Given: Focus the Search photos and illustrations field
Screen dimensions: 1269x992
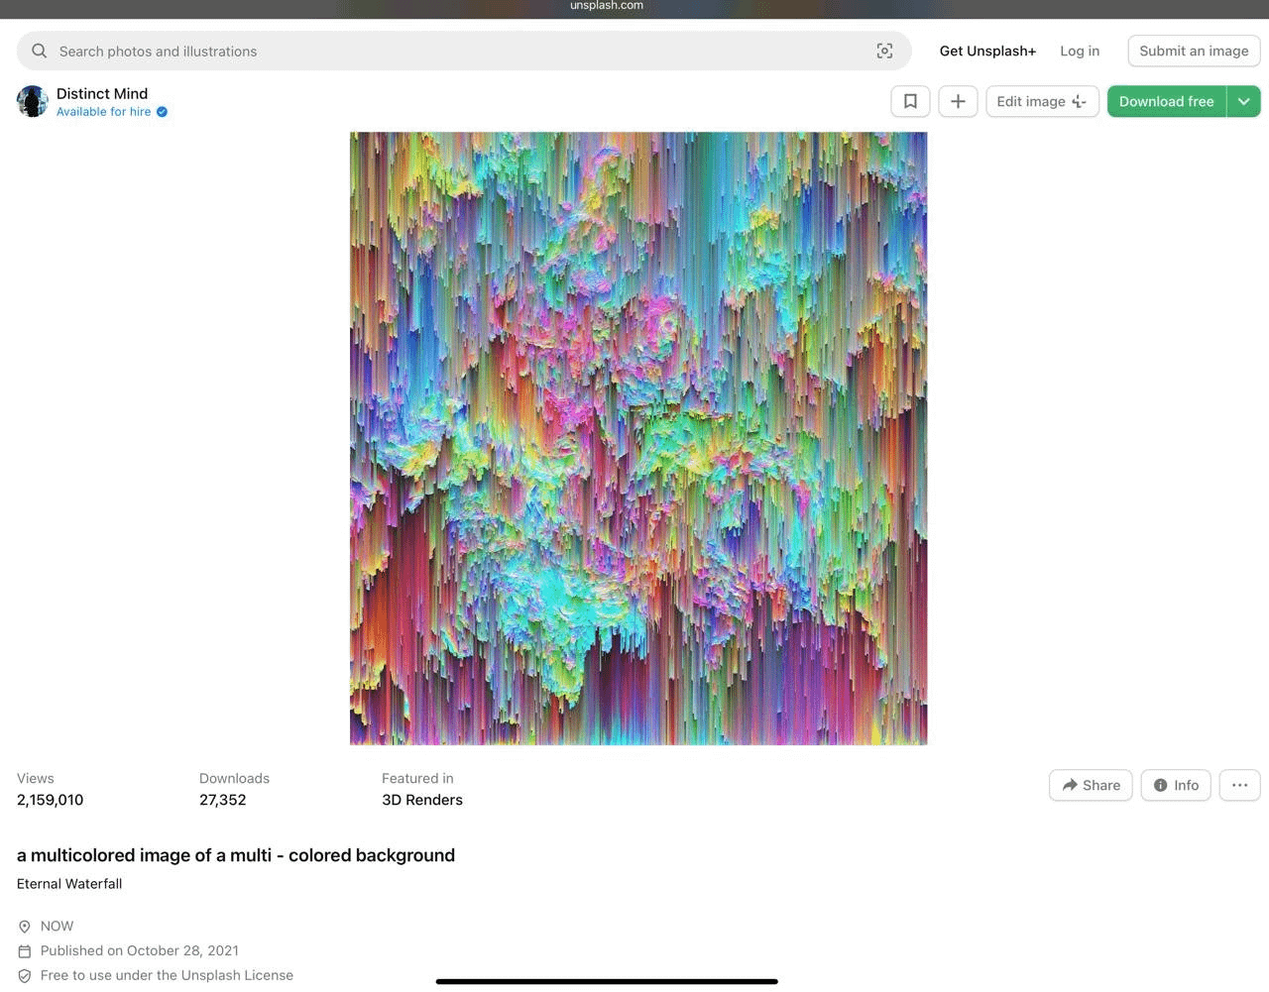Looking at the screenshot, I should [464, 51].
